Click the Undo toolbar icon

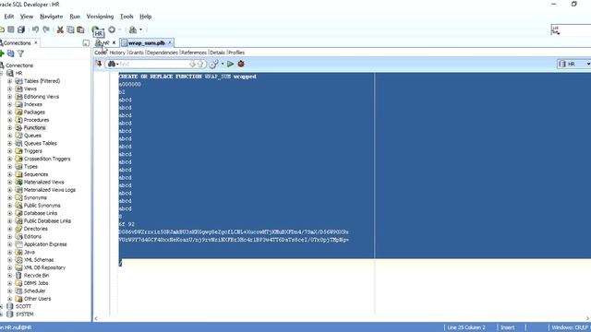click(x=35, y=30)
